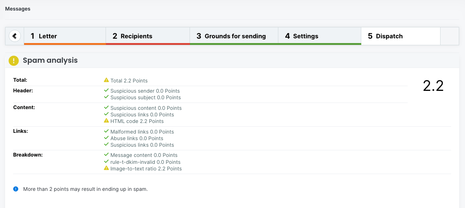465x208 pixels.
Task: Click the Messages breadcrumb title
Action: pos(18,9)
